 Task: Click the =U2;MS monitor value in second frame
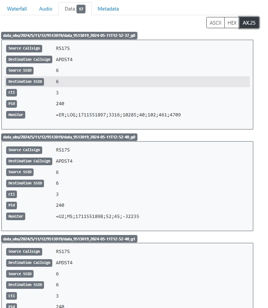tap(97, 217)
